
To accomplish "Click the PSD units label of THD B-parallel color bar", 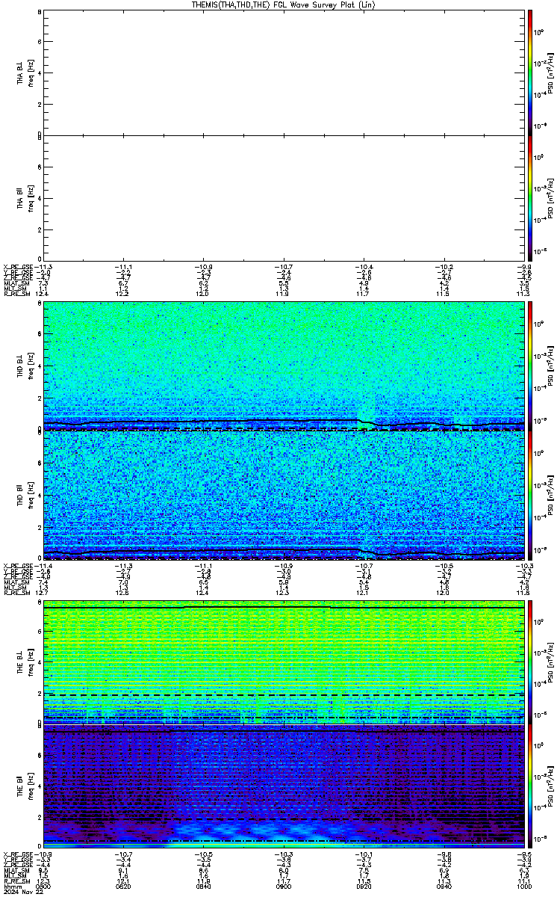I will (551, 496).
